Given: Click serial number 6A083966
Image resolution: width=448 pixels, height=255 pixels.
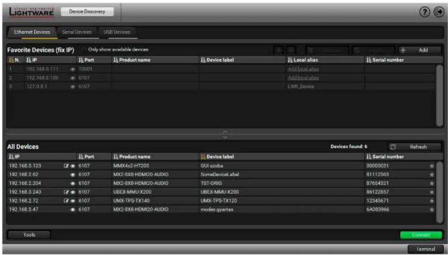Looking at the screenshot, I should [377, 210].
